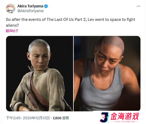Open the left image of Lev
This screenshot has height=124, width=146.
(x=39, y=74)
